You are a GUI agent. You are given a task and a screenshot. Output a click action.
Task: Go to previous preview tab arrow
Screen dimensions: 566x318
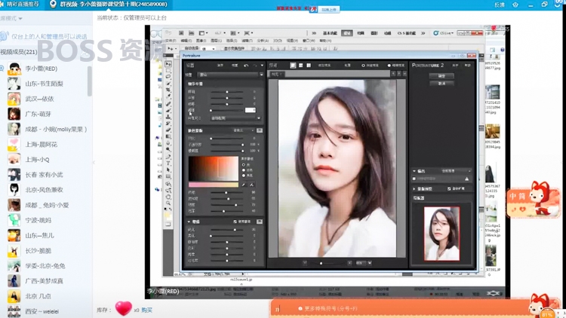pyautogui.click(x=393, y=74)
